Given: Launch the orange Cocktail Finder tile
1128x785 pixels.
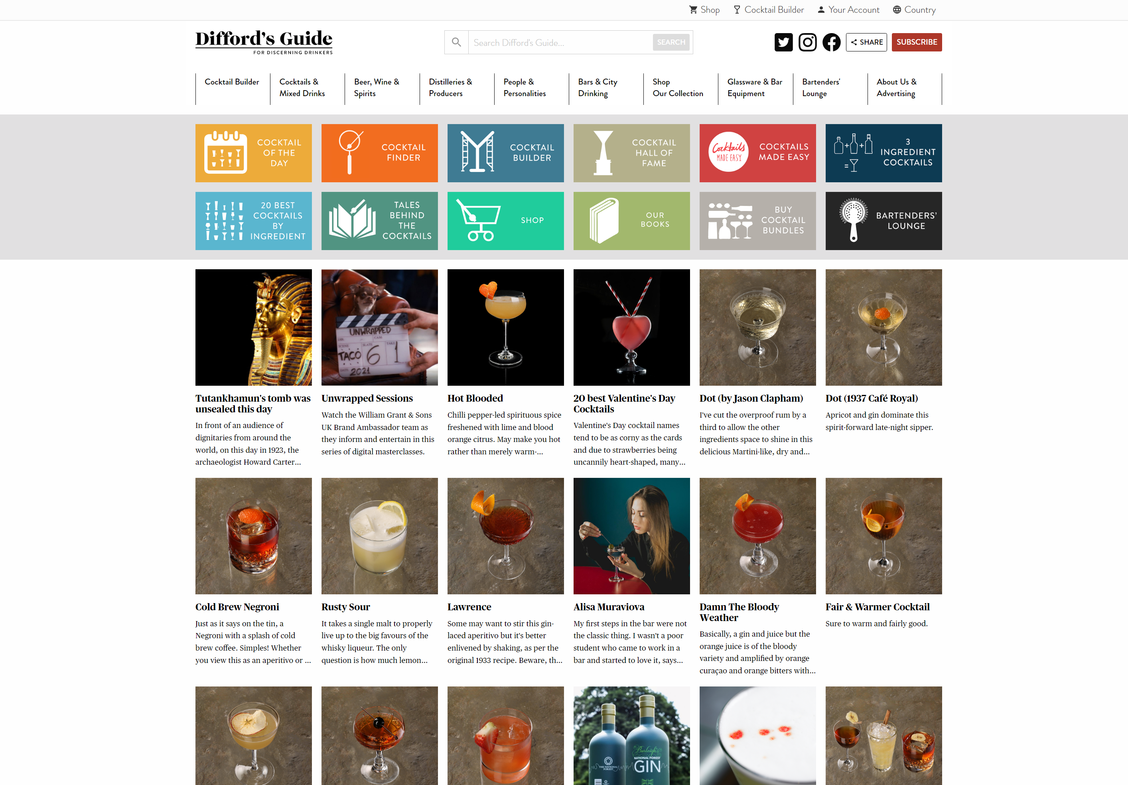Looking at the screenshot, I should pyautogui.click(x=379, y=153).
